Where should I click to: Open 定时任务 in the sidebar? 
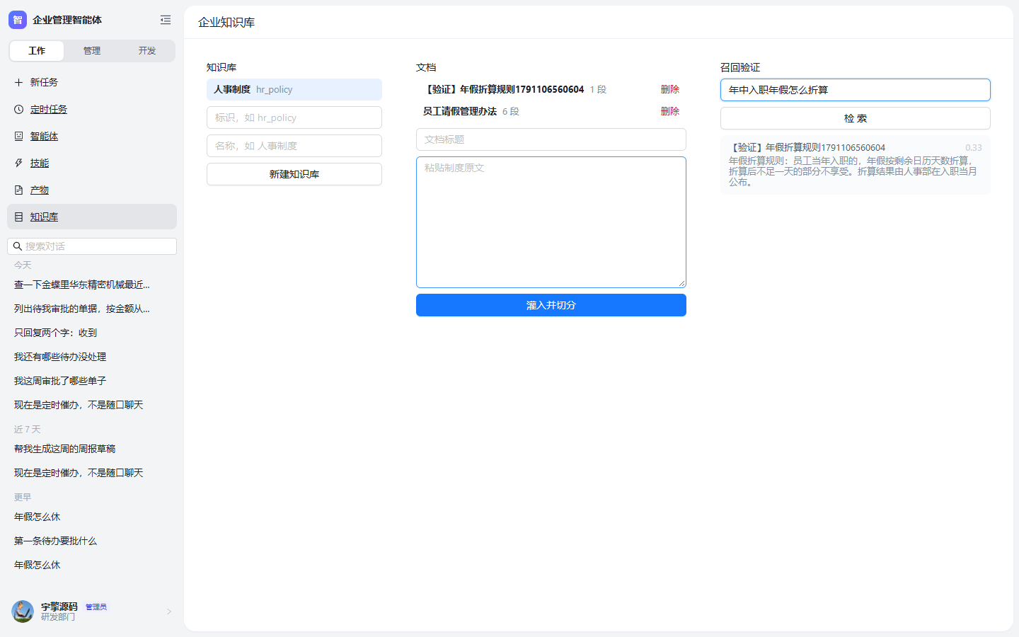[92, 109]
